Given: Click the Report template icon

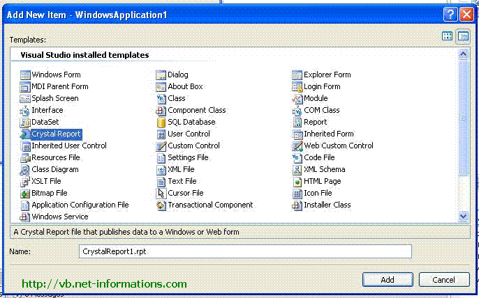Looking at the screenshot, I should click(297, 123).
